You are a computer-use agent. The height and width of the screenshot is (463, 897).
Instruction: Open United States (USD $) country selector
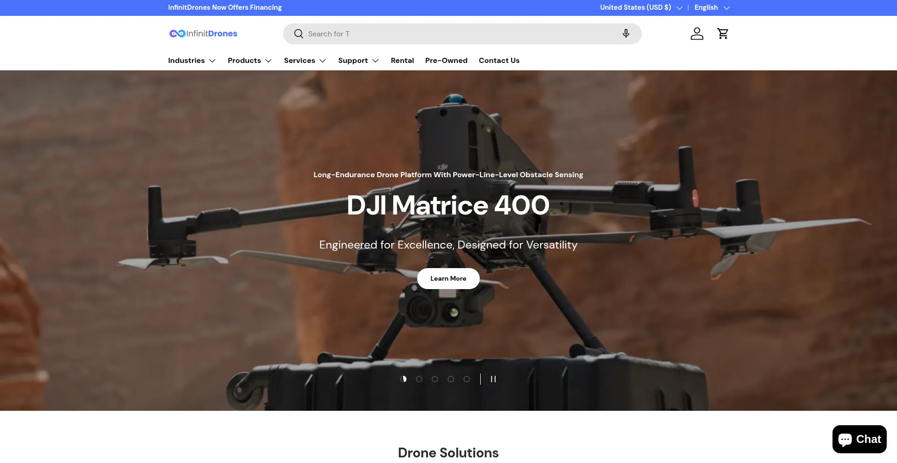point(641,7)
